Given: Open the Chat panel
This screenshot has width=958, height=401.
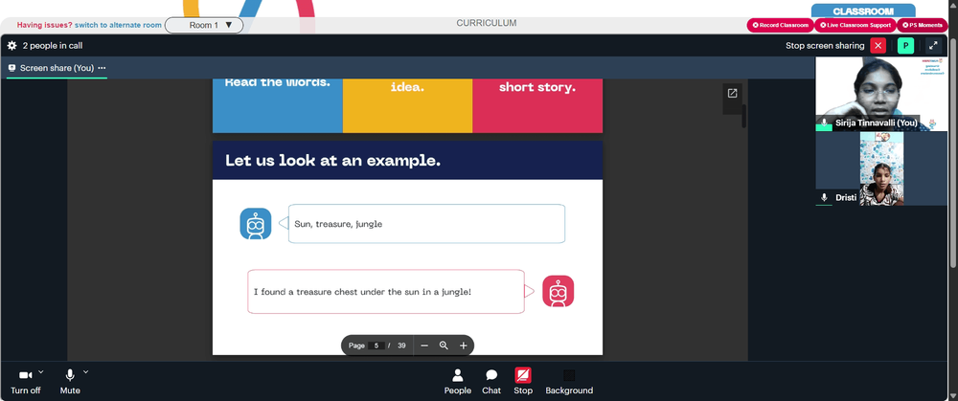Looking at the screenshot, I should (491, 382).
